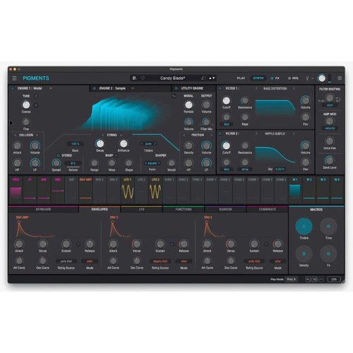Switch to the LFO tab

point(141,209)
